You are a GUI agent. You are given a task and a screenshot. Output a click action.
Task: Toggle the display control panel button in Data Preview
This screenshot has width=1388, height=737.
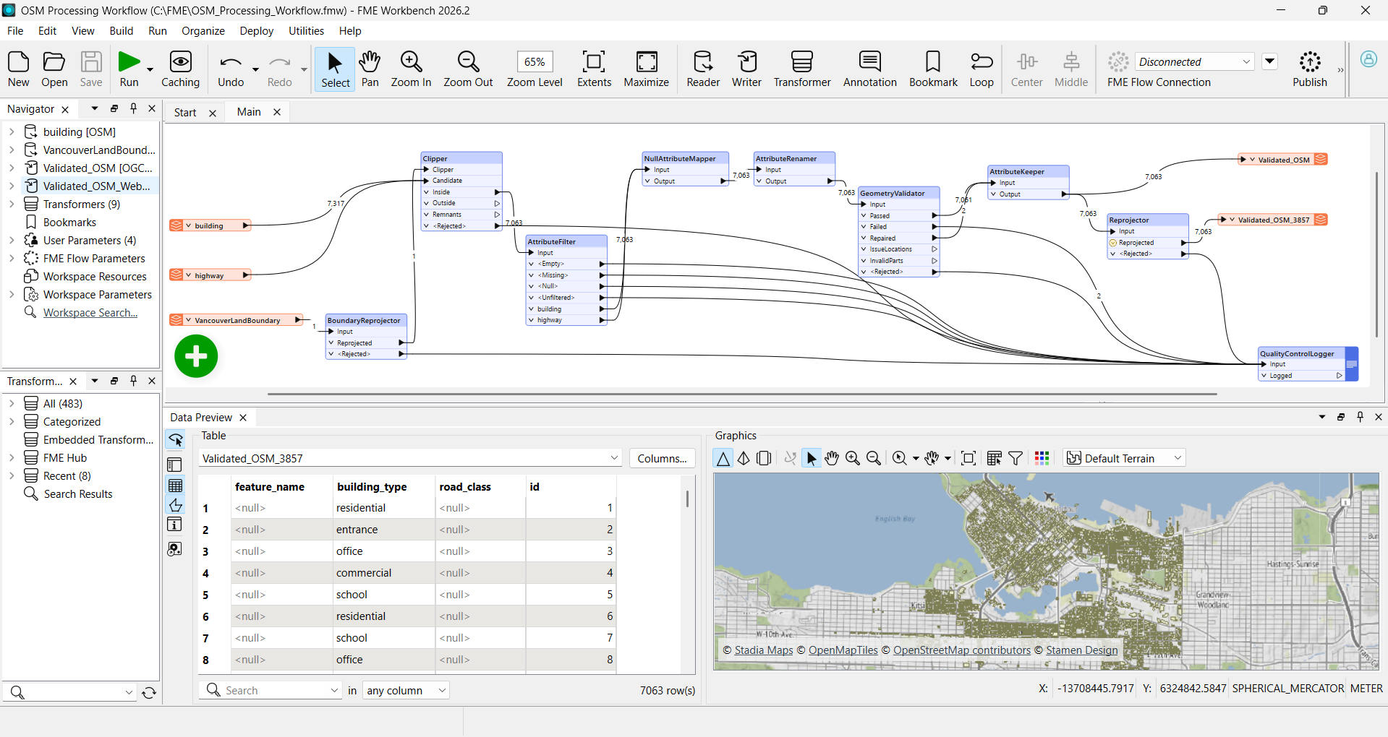(x=175, y=465)
